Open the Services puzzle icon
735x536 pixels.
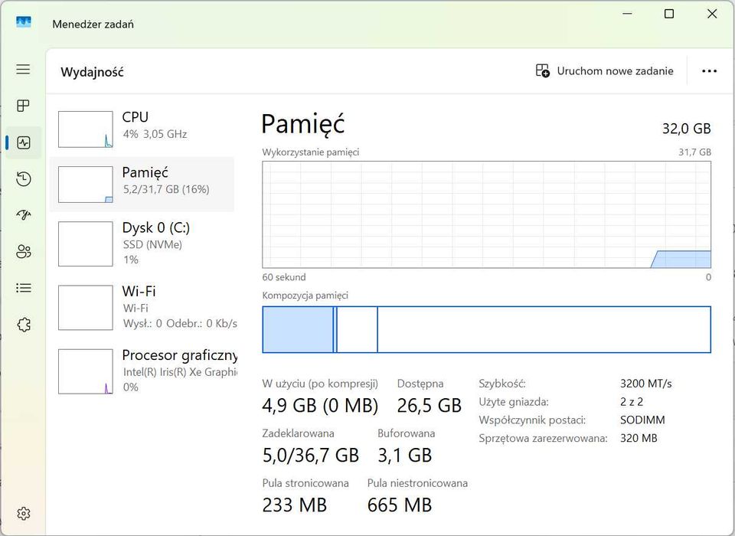point(24,325)
